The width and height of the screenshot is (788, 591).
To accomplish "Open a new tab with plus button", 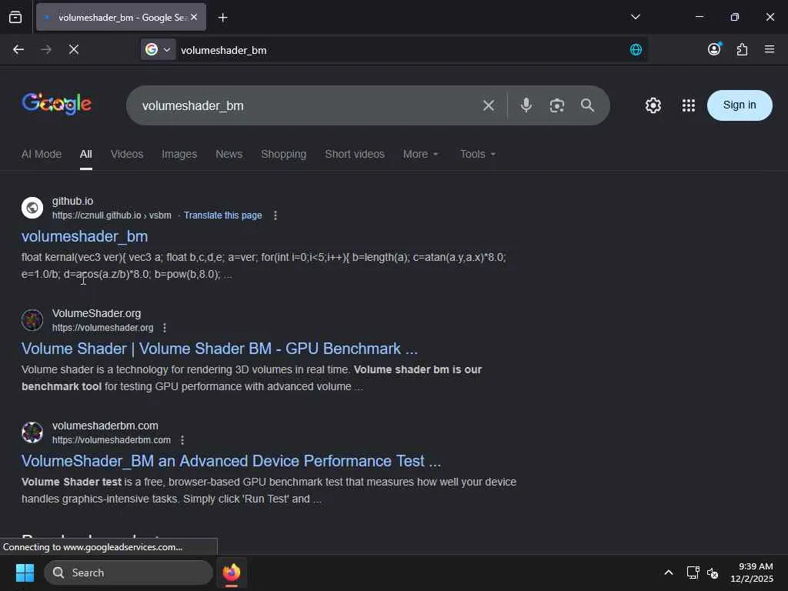I will coord(222,18).
